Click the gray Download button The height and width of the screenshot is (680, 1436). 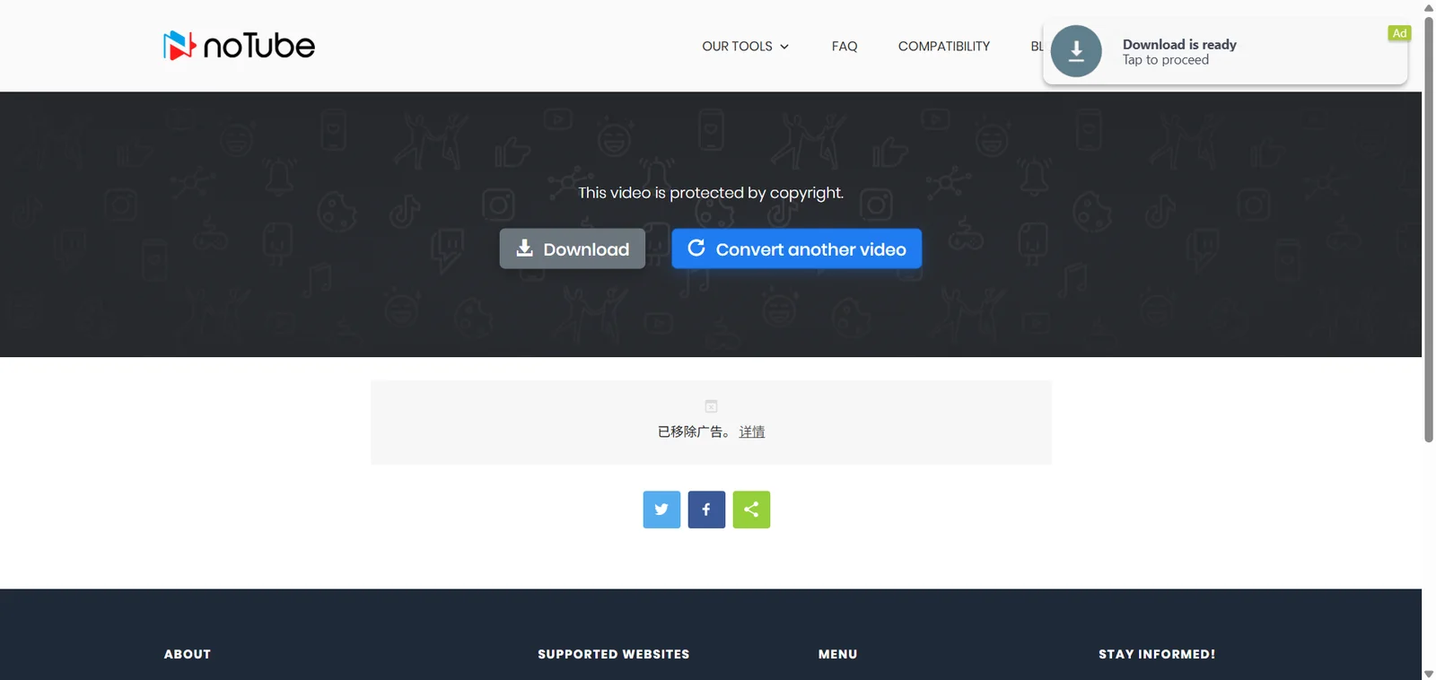(x=573, y=249)
